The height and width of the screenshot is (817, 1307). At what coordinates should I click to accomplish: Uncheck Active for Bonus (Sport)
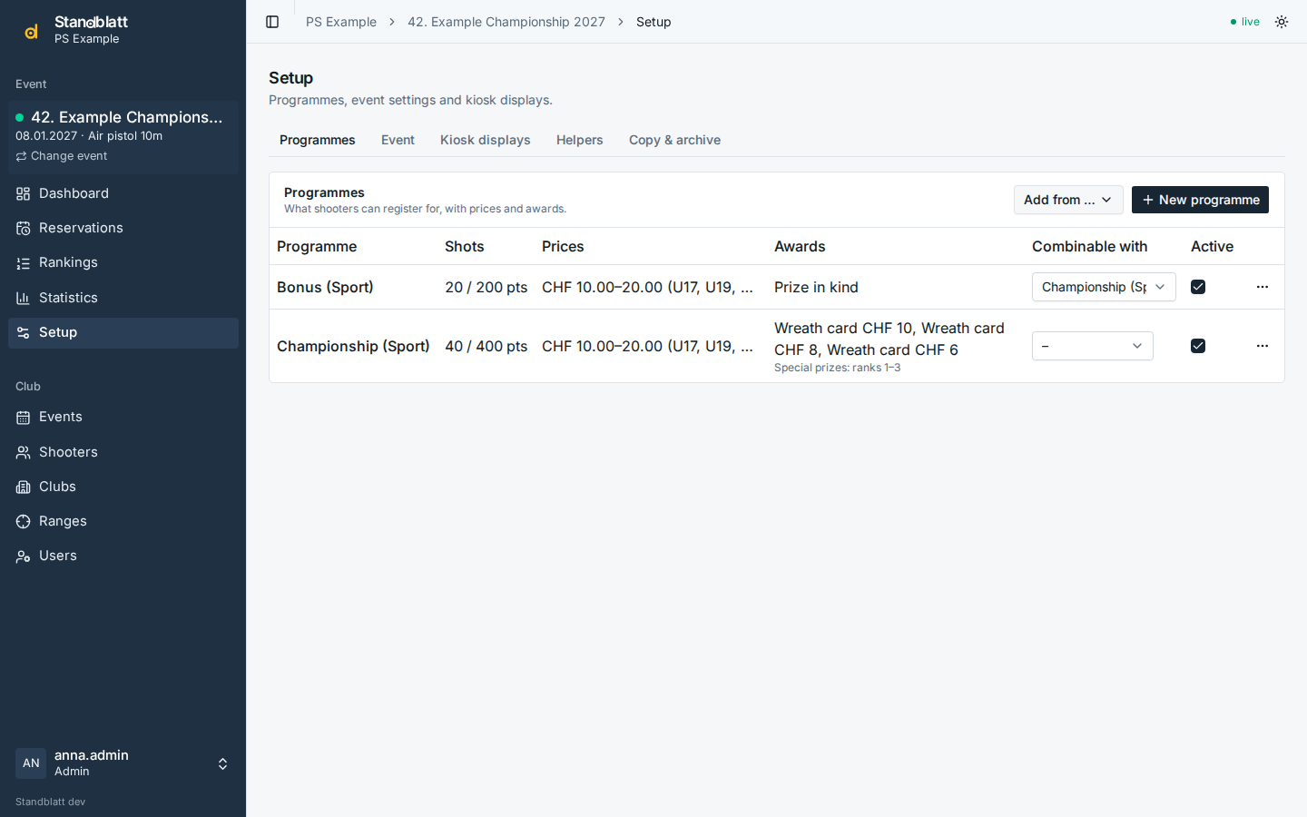[1198, 287]
